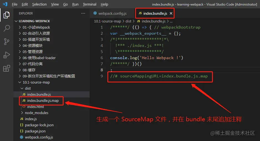This screenshot has height=141, width=260.
Task: Click breadcrumb 10.1-source-map
Action: 107,21
